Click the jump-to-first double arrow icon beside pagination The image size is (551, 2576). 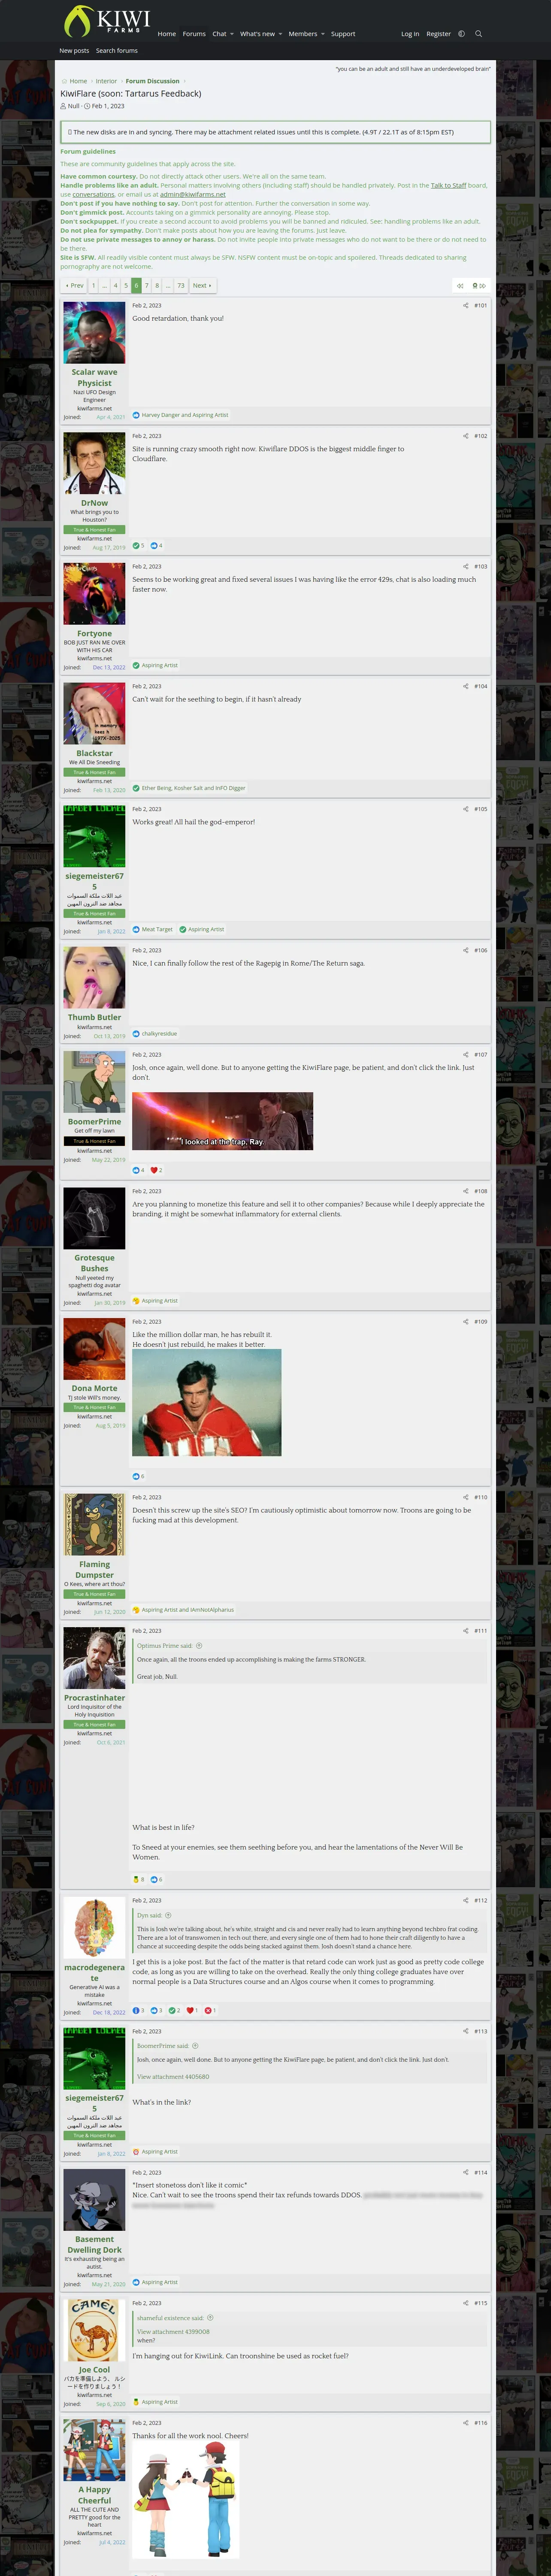tap(460, 286)
